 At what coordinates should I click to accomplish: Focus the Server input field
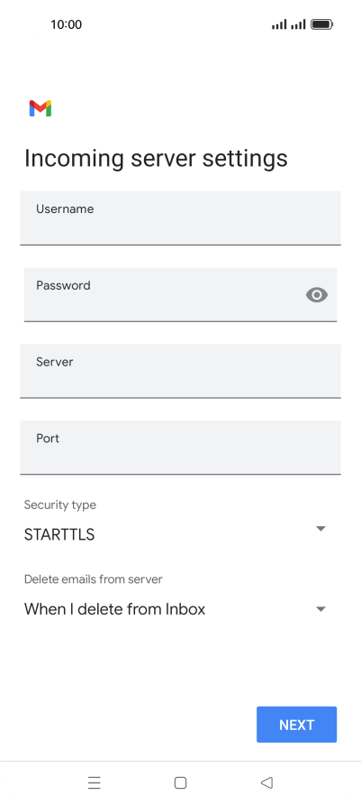pyautogui.click(x=180, y=371)
